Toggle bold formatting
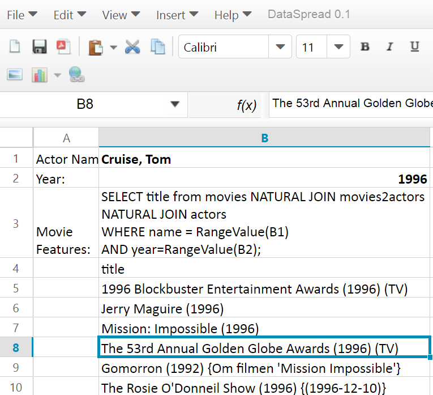The image size is (433, 395). 365,47
